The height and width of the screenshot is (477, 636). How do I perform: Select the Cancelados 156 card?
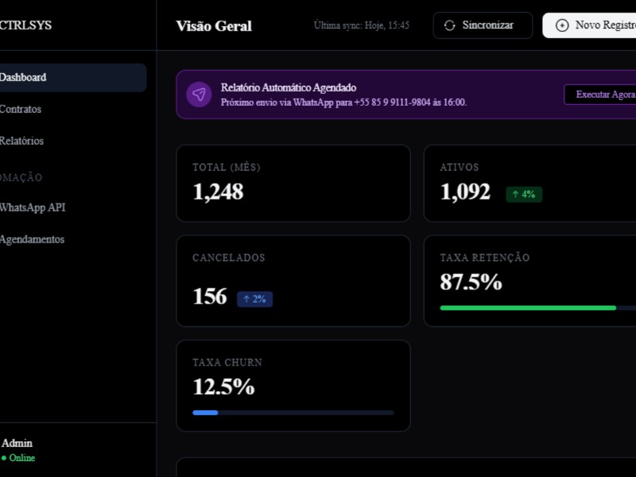pos(293,281)
